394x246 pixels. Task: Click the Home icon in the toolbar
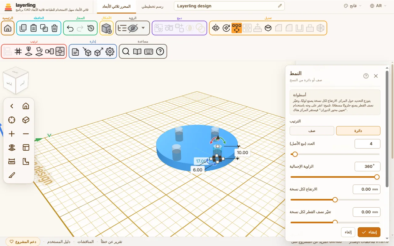(8, 28)
